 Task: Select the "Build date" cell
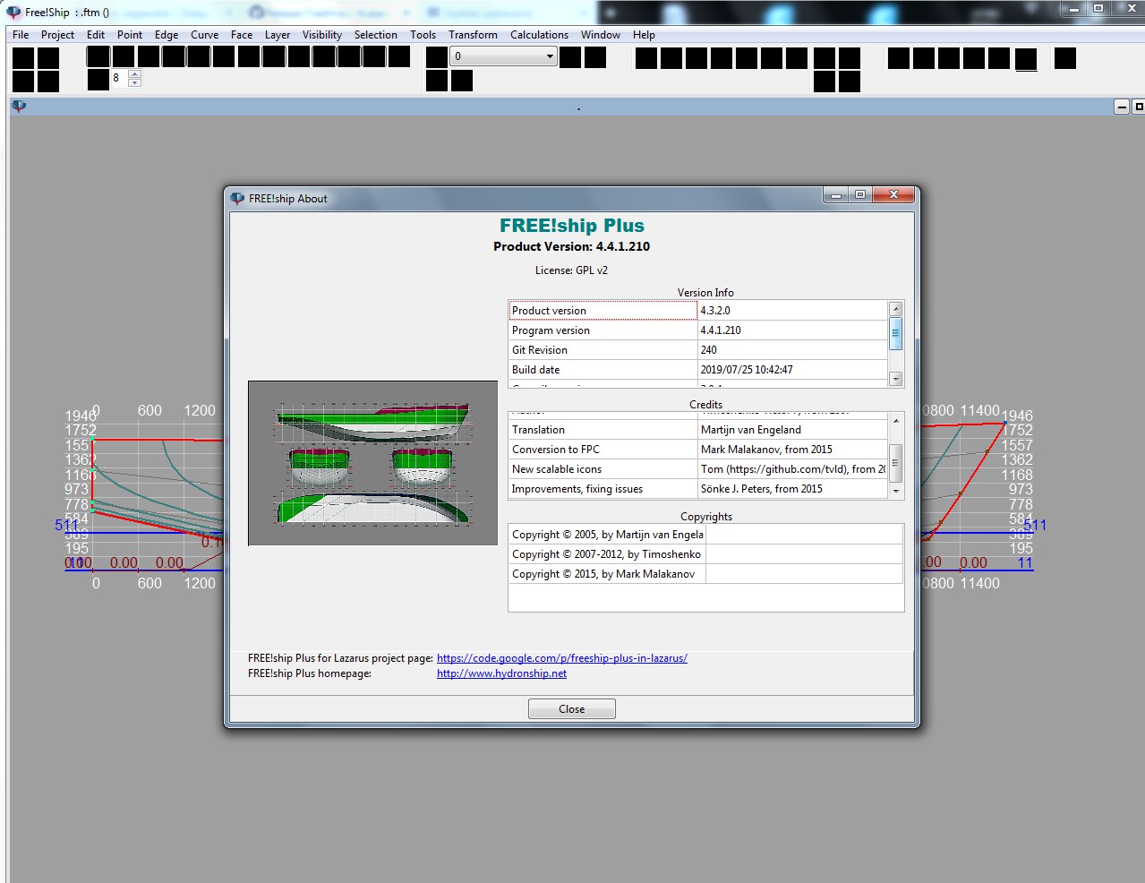[602, 370]
